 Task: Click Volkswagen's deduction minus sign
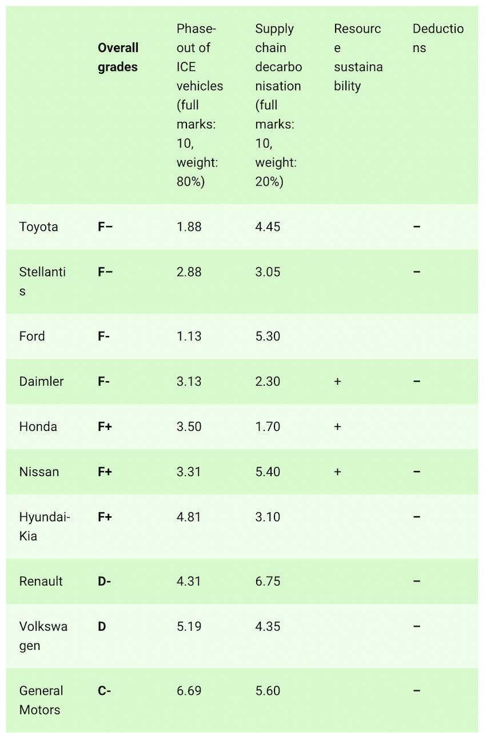point(417,626)
